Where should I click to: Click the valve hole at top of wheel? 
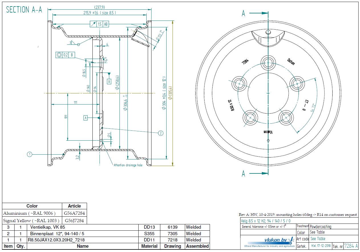tap(268, 32)
